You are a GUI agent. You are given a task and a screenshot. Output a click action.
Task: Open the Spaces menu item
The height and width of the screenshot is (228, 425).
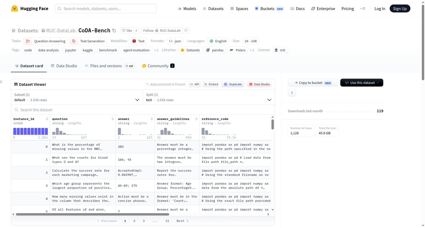(x=239, y=8)
